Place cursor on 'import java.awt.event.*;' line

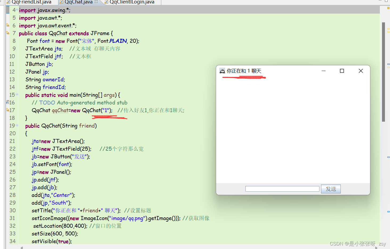tap(48, 26)
